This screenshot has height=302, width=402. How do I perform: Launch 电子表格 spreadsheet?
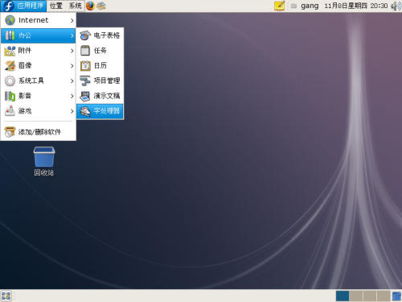tap(100, 35)
